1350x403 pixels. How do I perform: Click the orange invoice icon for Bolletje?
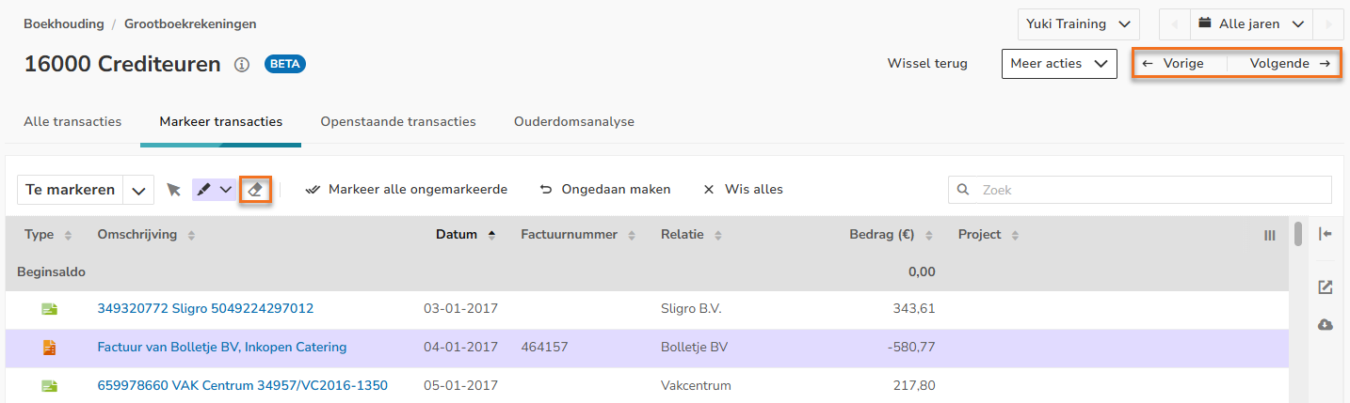[x=49, y=348]
